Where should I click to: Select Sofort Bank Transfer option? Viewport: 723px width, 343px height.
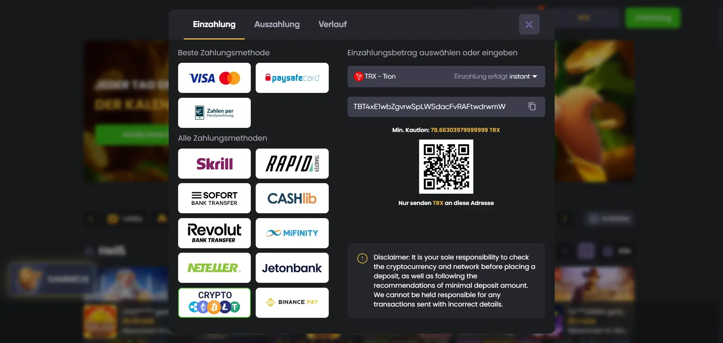click(214, 198)
